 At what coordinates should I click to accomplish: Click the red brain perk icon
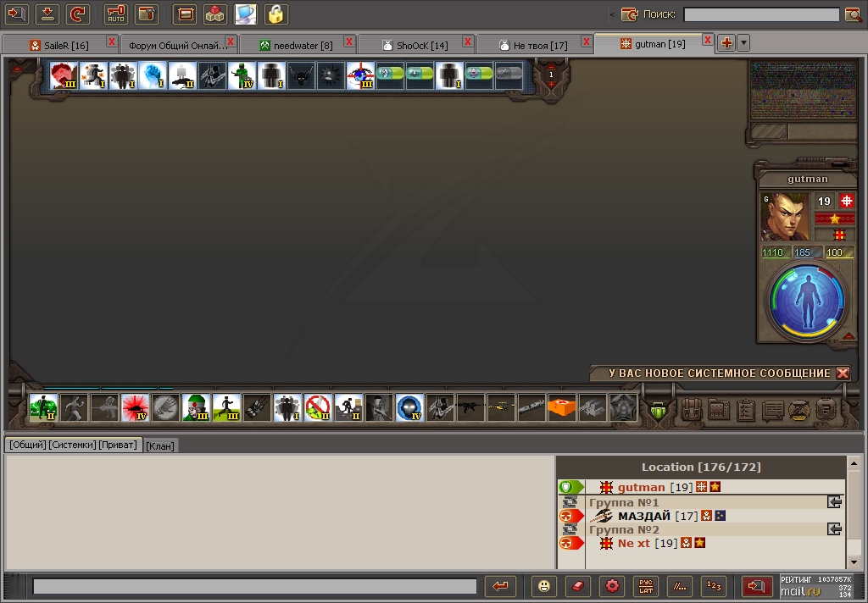pyautogui.click(x=64, y=75)
